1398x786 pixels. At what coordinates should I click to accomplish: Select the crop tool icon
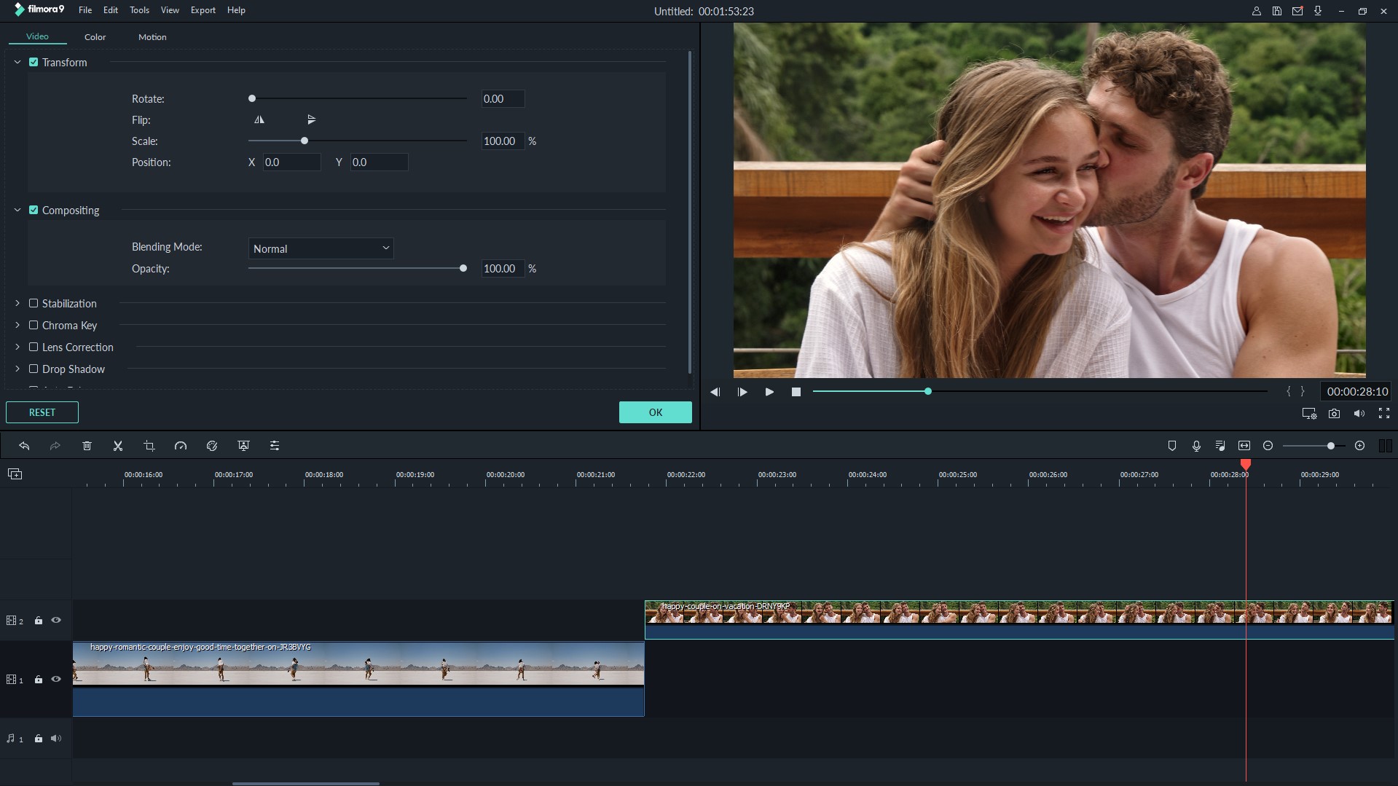click(x=149, y=446)
